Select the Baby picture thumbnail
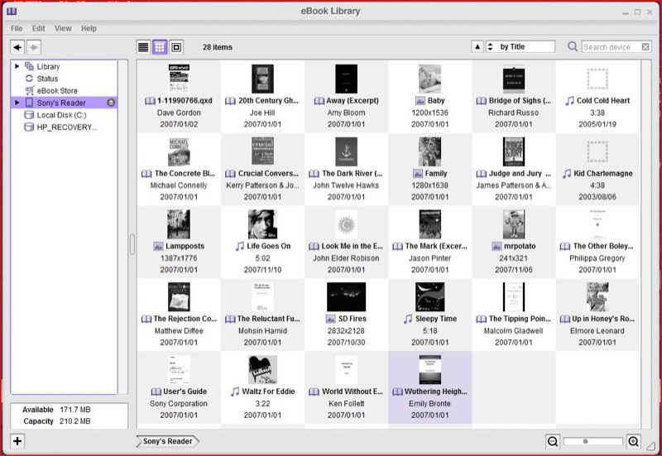Image resolution: width=662 pixels, height=456 pixels. point(429,79)
